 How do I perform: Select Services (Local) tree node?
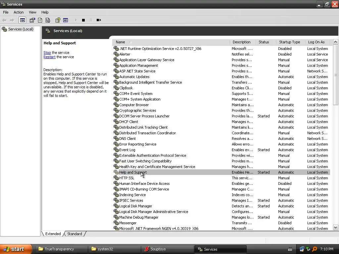(21, 29)
